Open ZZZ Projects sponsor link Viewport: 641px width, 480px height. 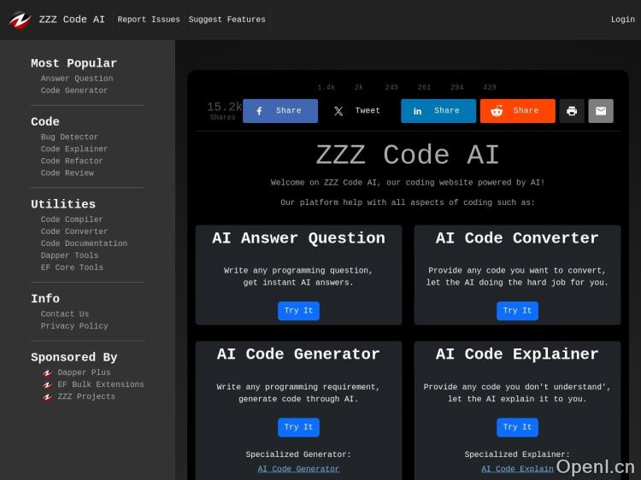(86, 396)
